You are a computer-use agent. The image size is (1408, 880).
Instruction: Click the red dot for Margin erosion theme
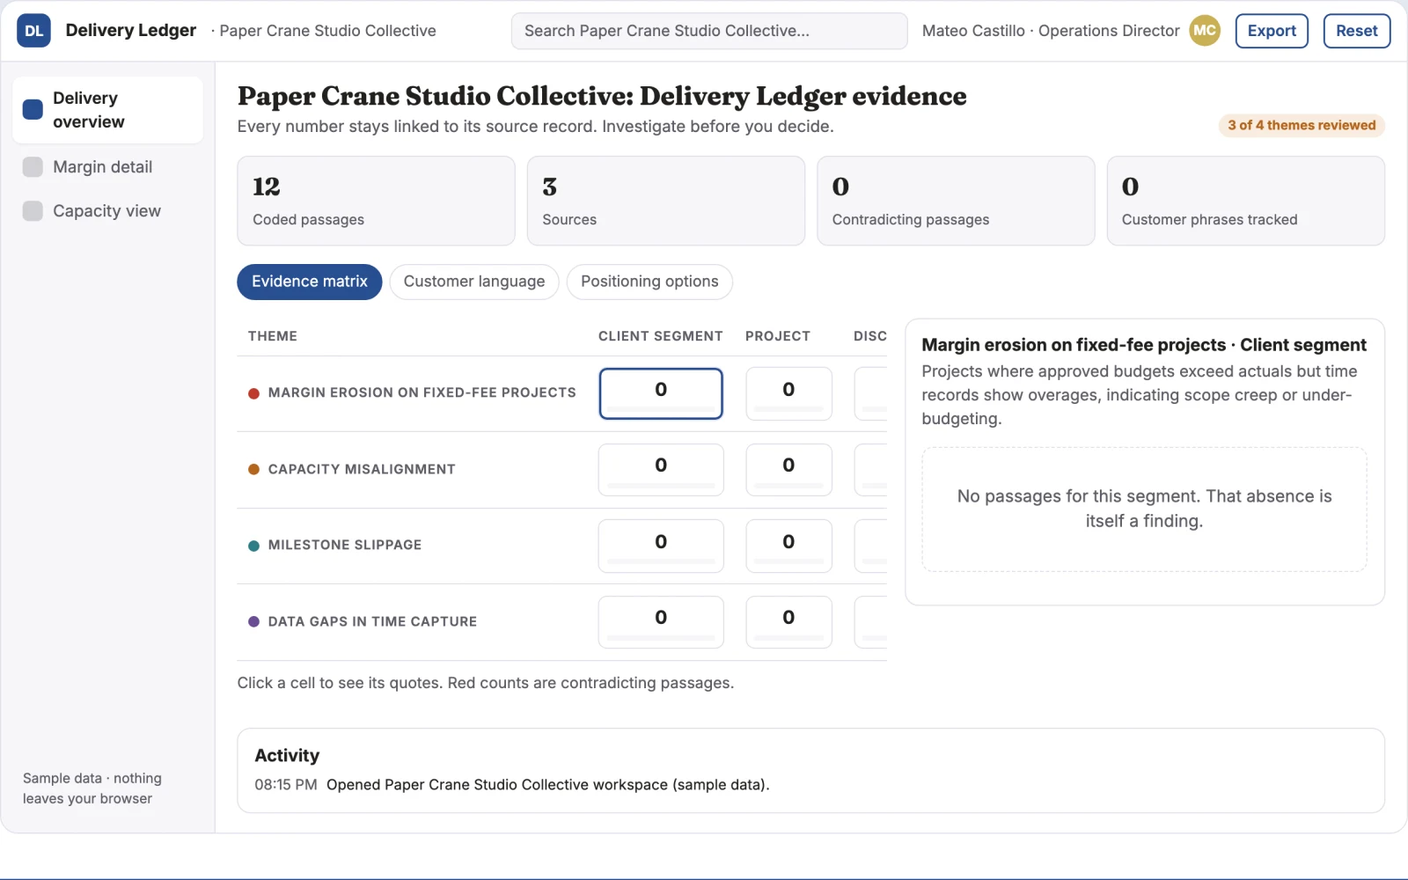[253, 393]
